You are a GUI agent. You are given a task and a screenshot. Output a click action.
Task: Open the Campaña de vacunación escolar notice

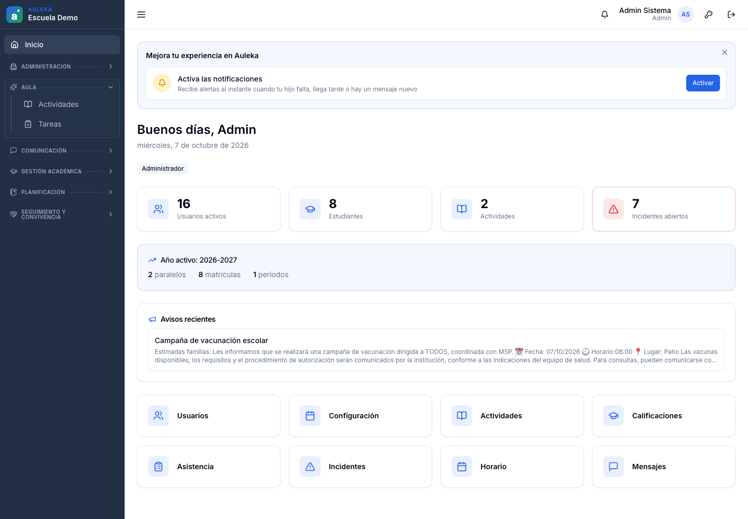[436, 350]
